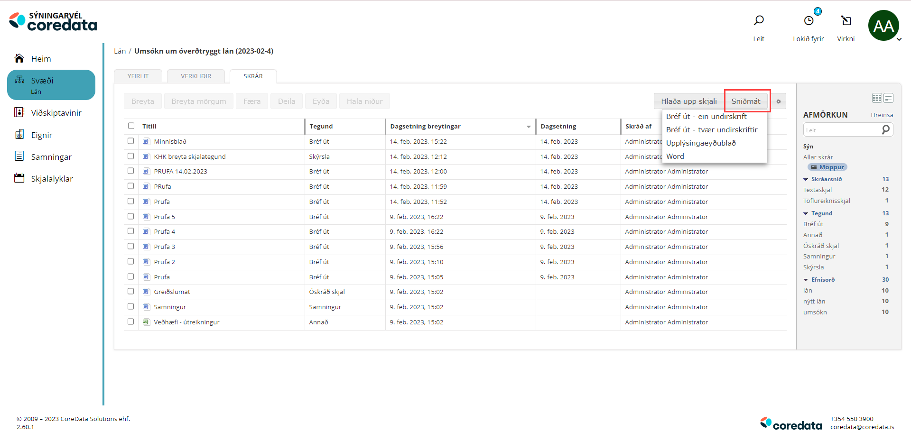The height and width of the screenshot is (441, 911).
Task: Open Skjalalyklar in the sidebar
Action: pos(52,179)
